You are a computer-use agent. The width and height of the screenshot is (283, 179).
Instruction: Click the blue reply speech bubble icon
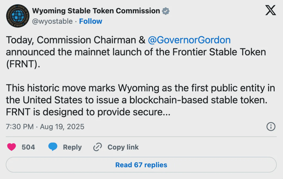coord(53,147)
